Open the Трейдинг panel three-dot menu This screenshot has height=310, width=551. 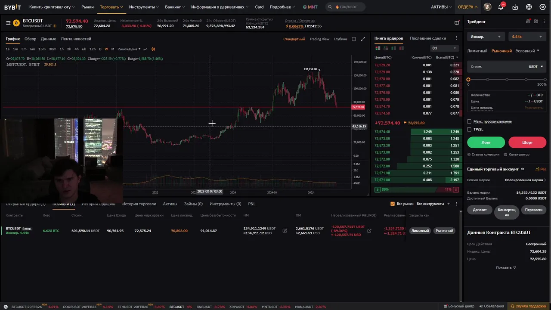pos(544,21)
